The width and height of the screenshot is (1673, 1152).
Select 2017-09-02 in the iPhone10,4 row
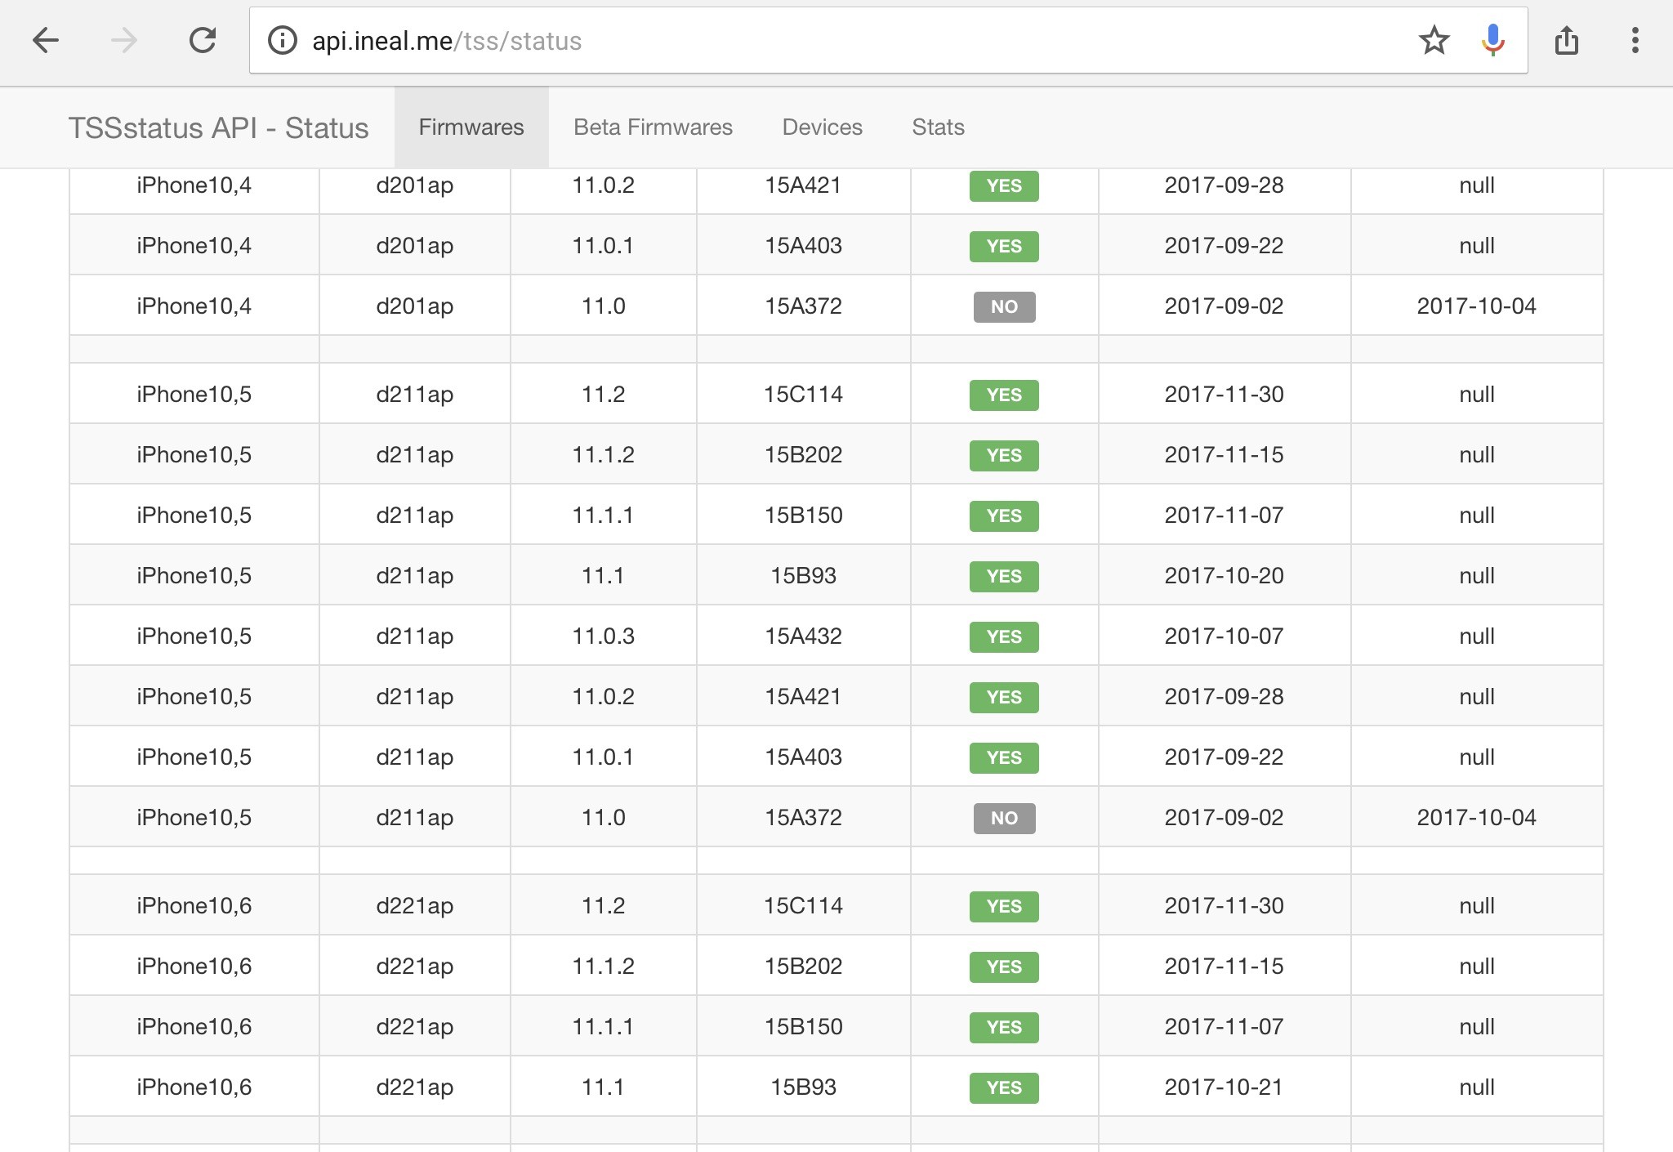click(x=1224, y=306)
